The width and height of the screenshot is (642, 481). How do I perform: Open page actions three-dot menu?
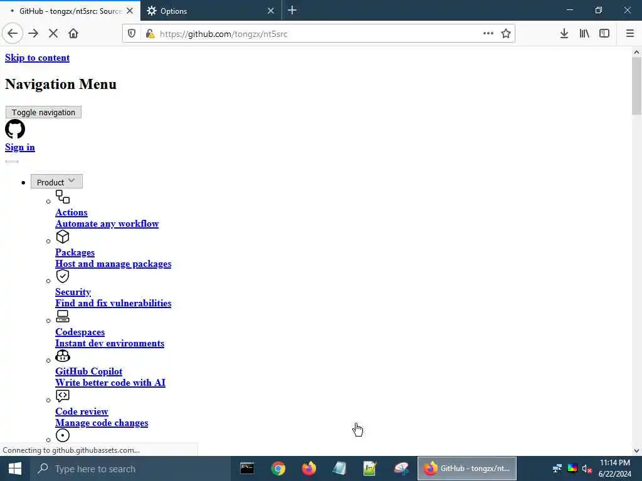tap(488, 34)
